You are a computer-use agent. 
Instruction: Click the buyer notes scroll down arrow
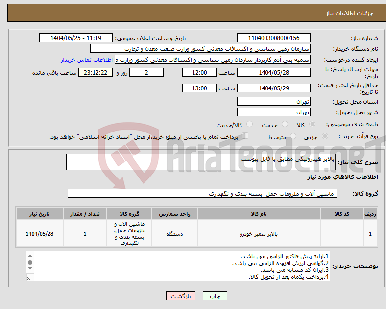[30, 269]
